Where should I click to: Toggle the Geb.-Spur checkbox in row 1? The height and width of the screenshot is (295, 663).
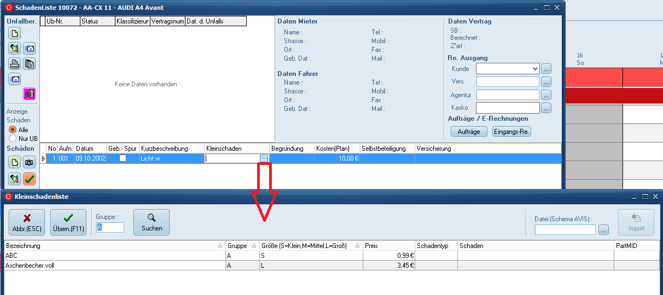click(x=123, y=158)
